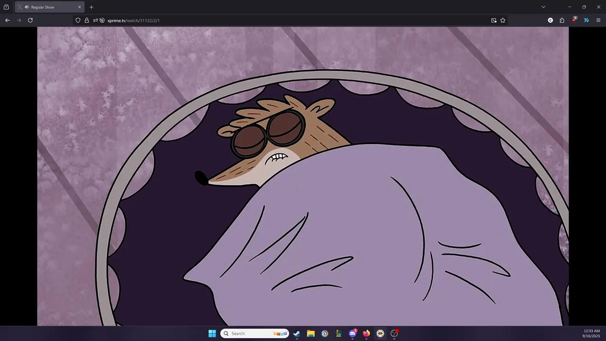
Task: Open Steam from the taskbar
Action: tap(296, 333)
